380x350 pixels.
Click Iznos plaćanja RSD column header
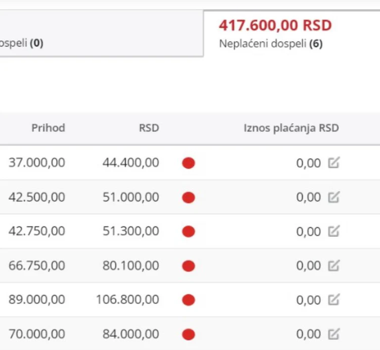[291, 128]
